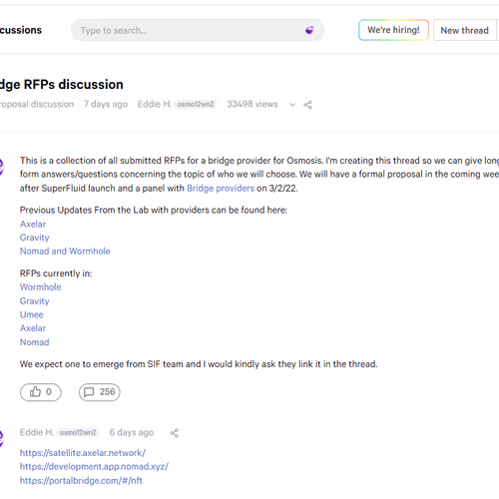The width and height of the screenshot is (499, 499).
Task: Open the We're hiring! button
Action: coord(393,30)
